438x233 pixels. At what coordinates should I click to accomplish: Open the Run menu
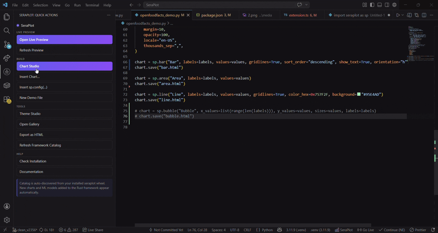tap(77, 5)
